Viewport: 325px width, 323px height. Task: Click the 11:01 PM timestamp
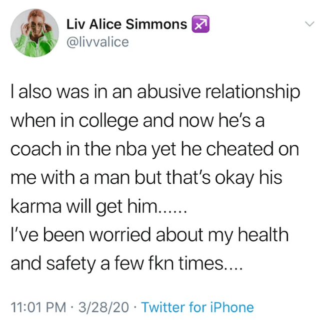tap(35, 307)
